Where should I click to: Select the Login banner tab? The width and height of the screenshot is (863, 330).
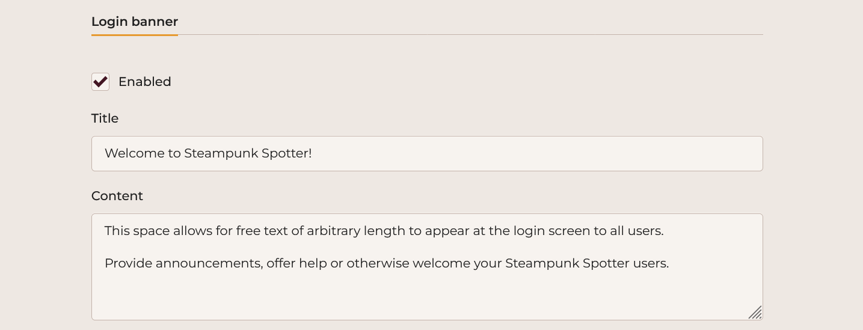tap(135, 22)
